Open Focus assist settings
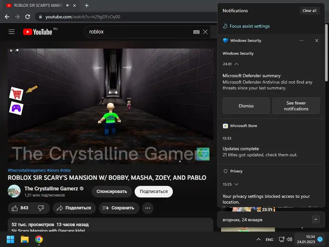This screenshot has width=329, height=247. [x=246, y=26]
